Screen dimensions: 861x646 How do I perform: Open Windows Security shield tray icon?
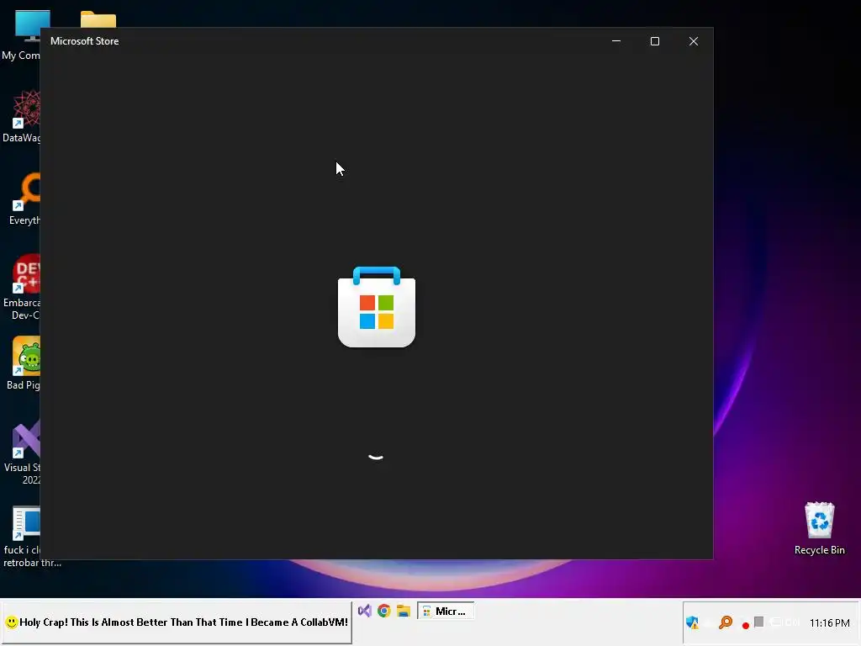(x=692, y=622)
